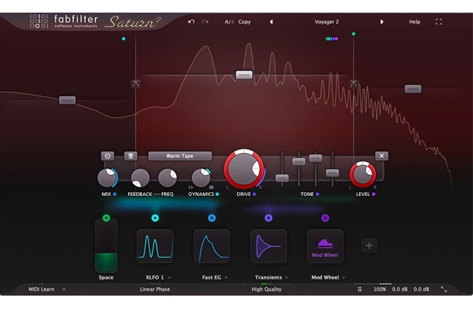Click the violet Mod Wheel source drag dot

[325, 218]
